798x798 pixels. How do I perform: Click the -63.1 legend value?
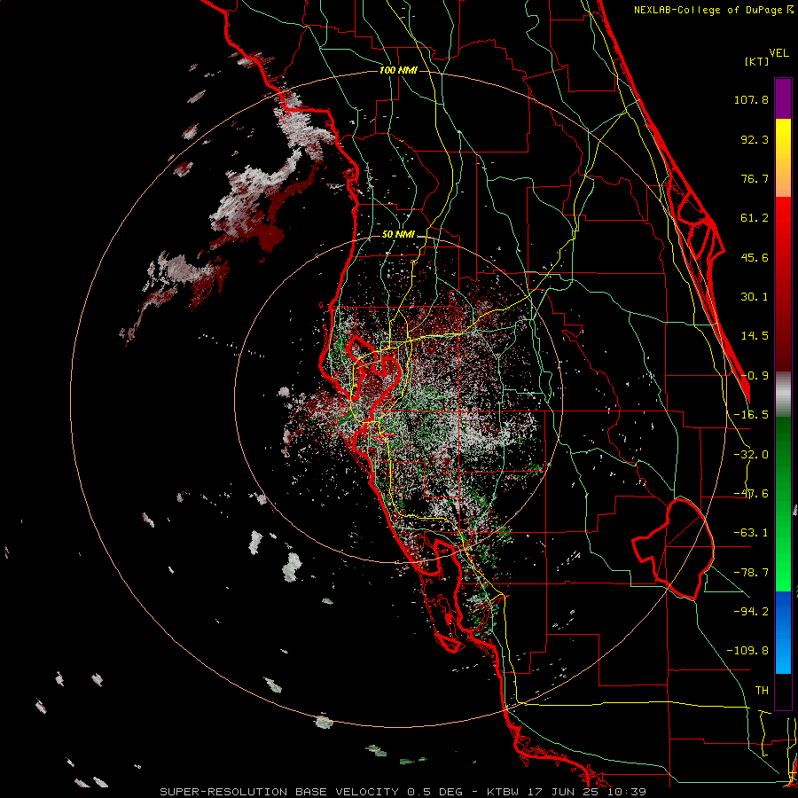tap(751, 533)
